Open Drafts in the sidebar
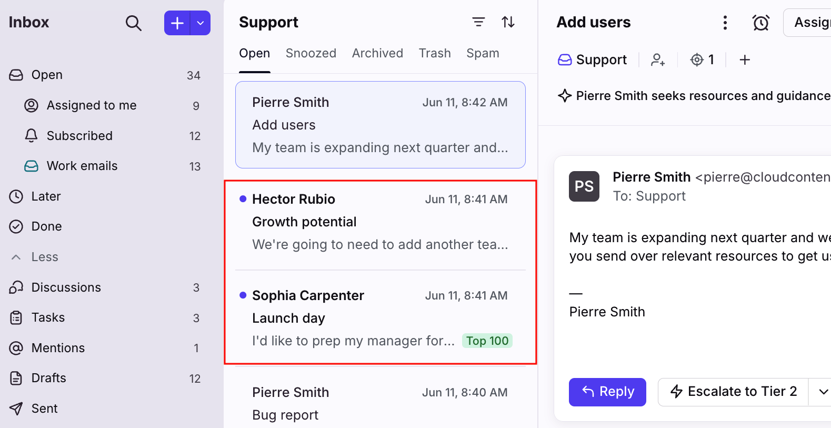Screen dimensions: 831x428 [x=105, y=378]
